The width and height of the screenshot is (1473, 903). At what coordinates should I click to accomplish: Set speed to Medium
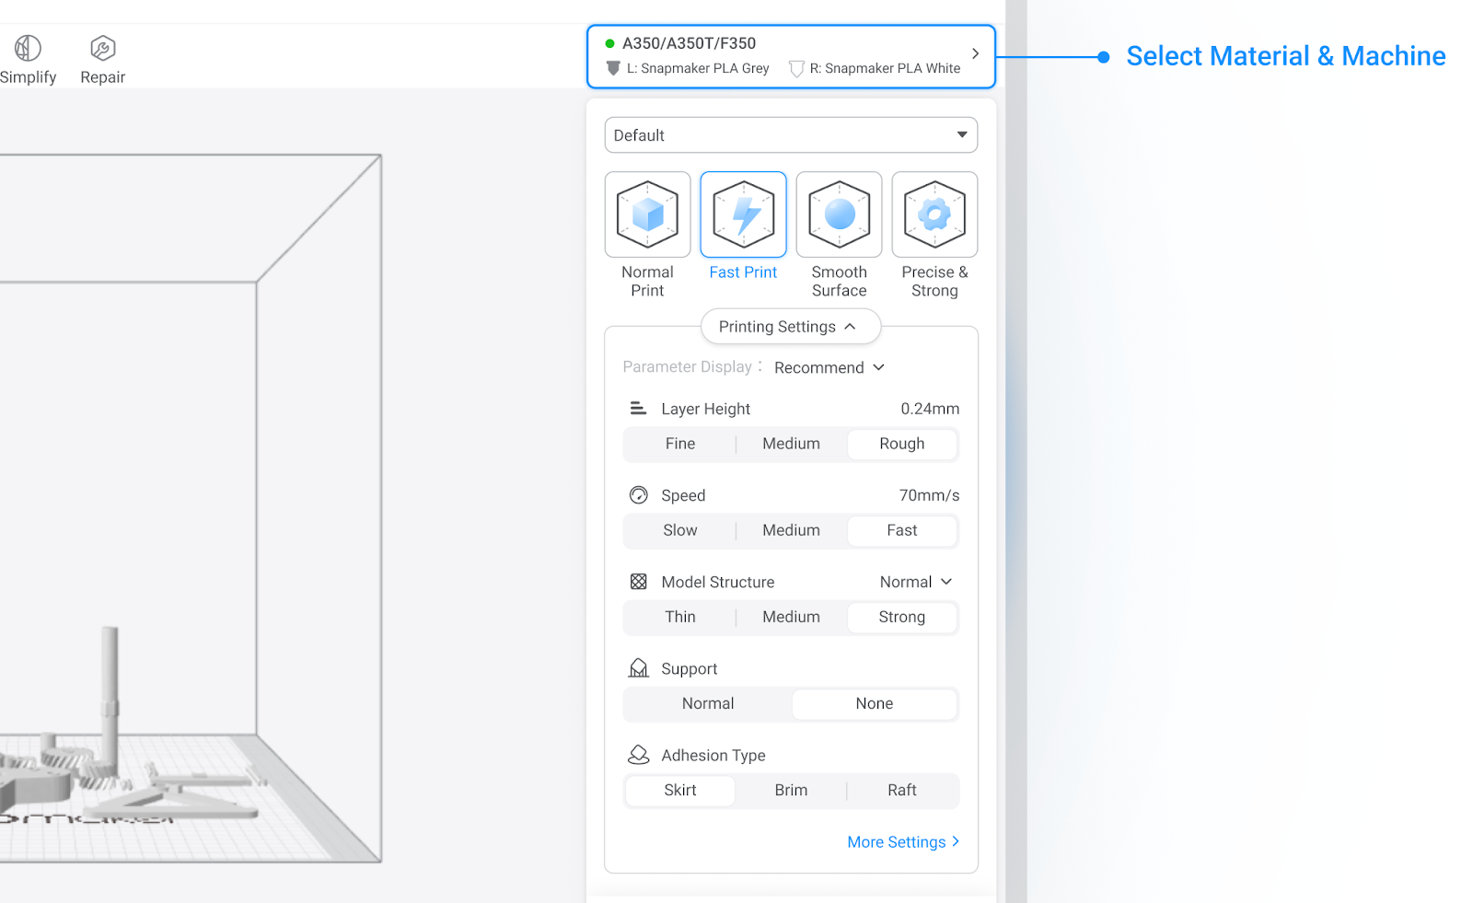click(791, 530)
